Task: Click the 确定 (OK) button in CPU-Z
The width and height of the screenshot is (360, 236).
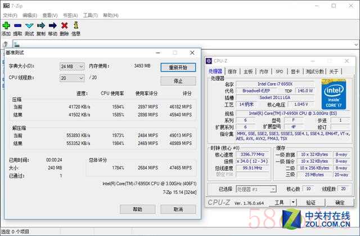Action: point(340,202)
